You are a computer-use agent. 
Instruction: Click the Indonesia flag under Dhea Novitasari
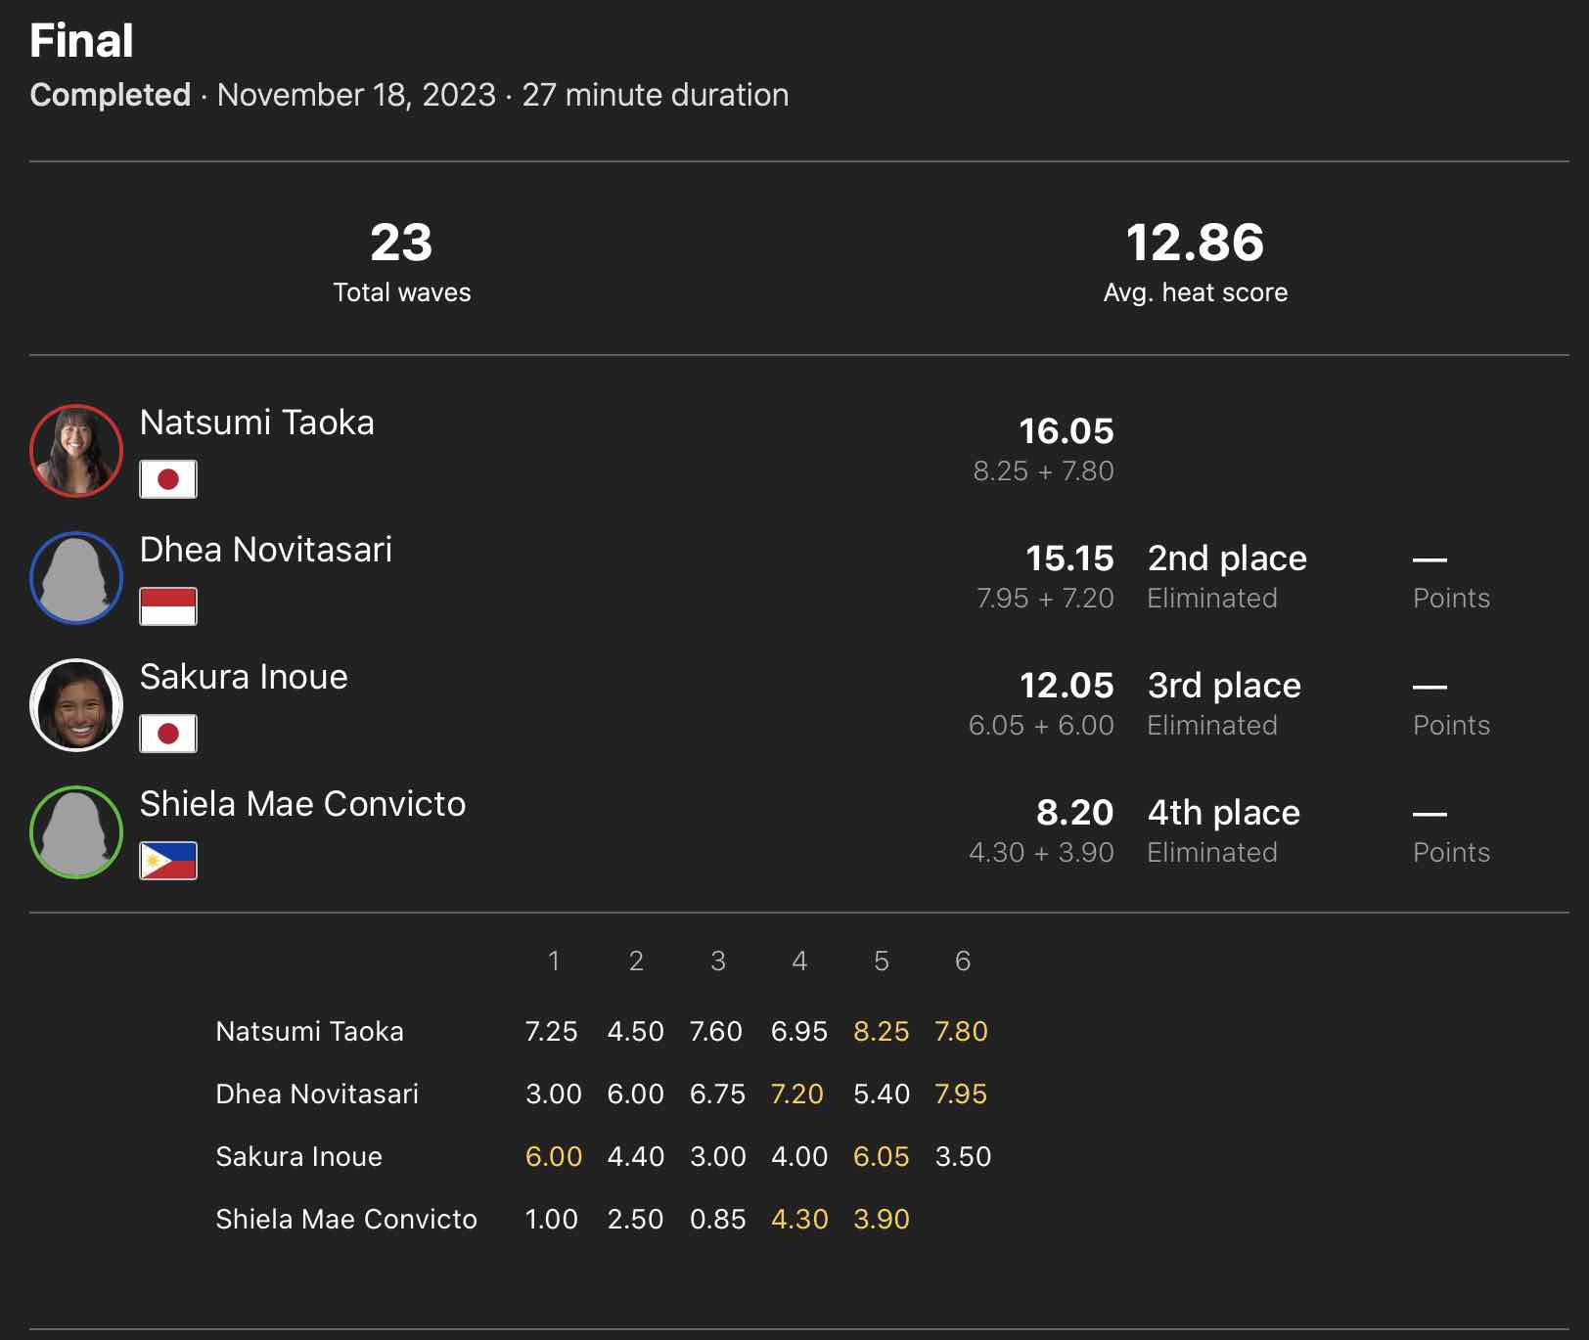pyautogui.click(x=168, y=606)
